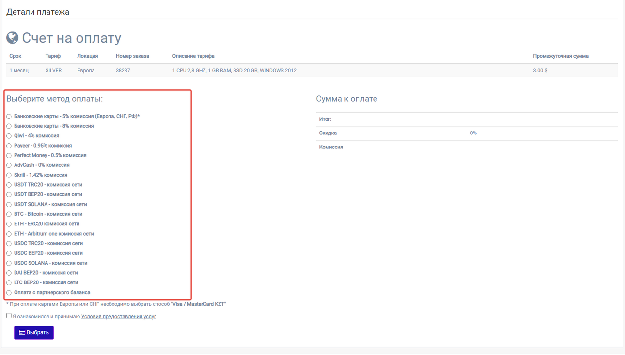The width and height of the screenshot is (625, 355).
Task: Click the 3.00 $ subtotal value
Action: pyautogui.click(x=540, y=71)
